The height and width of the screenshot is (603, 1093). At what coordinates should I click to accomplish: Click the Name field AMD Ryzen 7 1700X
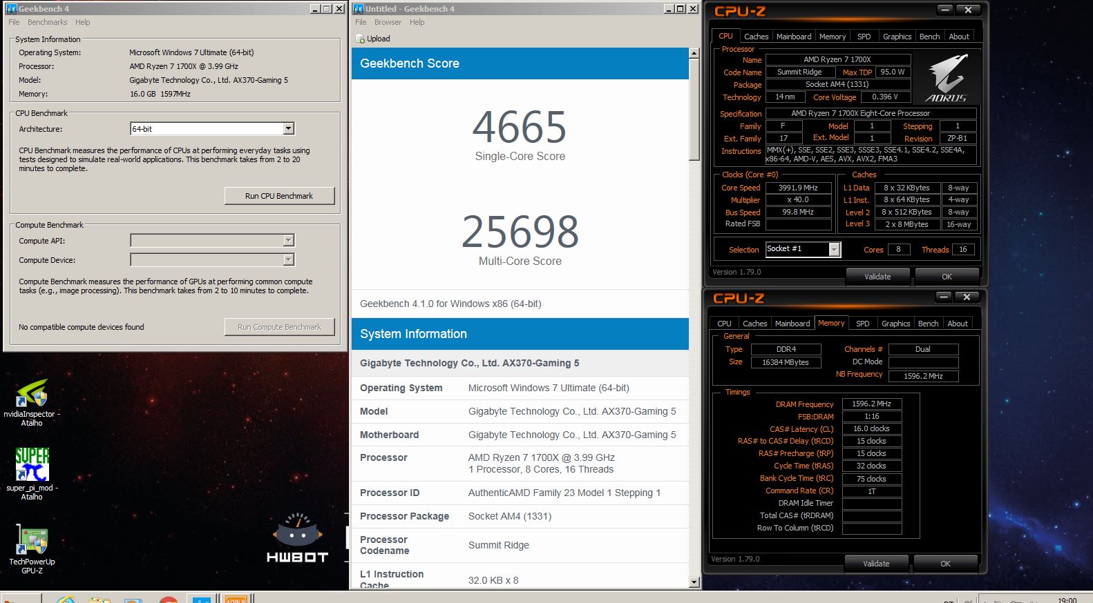837,60
